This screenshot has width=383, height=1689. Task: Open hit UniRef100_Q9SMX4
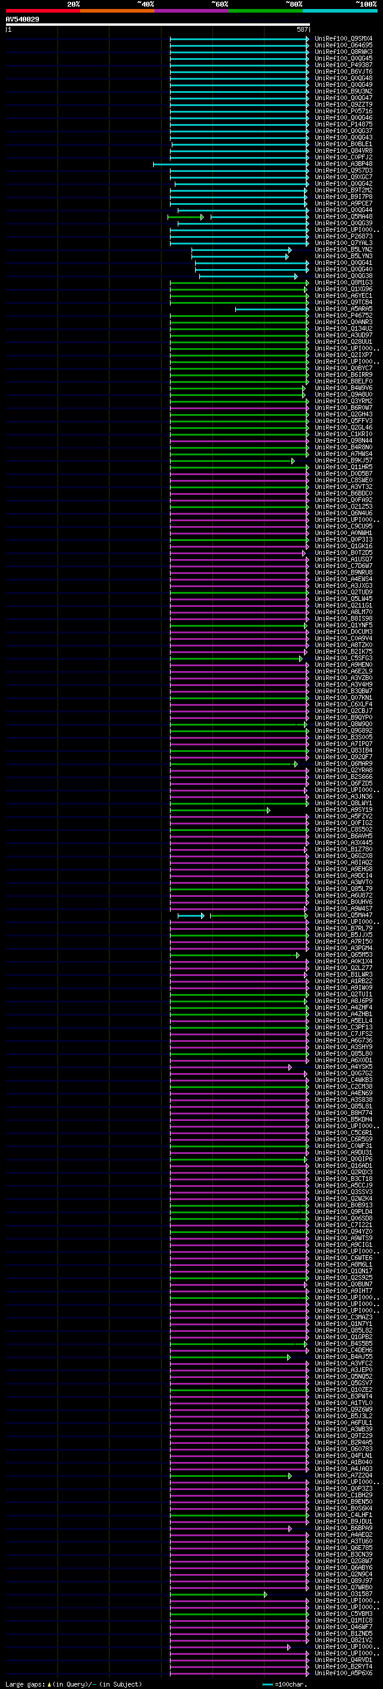coord(344,39)
